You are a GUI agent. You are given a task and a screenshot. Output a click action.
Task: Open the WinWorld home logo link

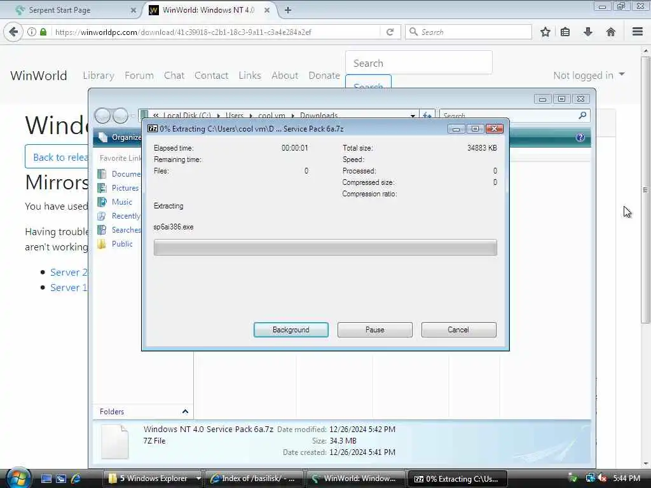click(x=39, y=76)
